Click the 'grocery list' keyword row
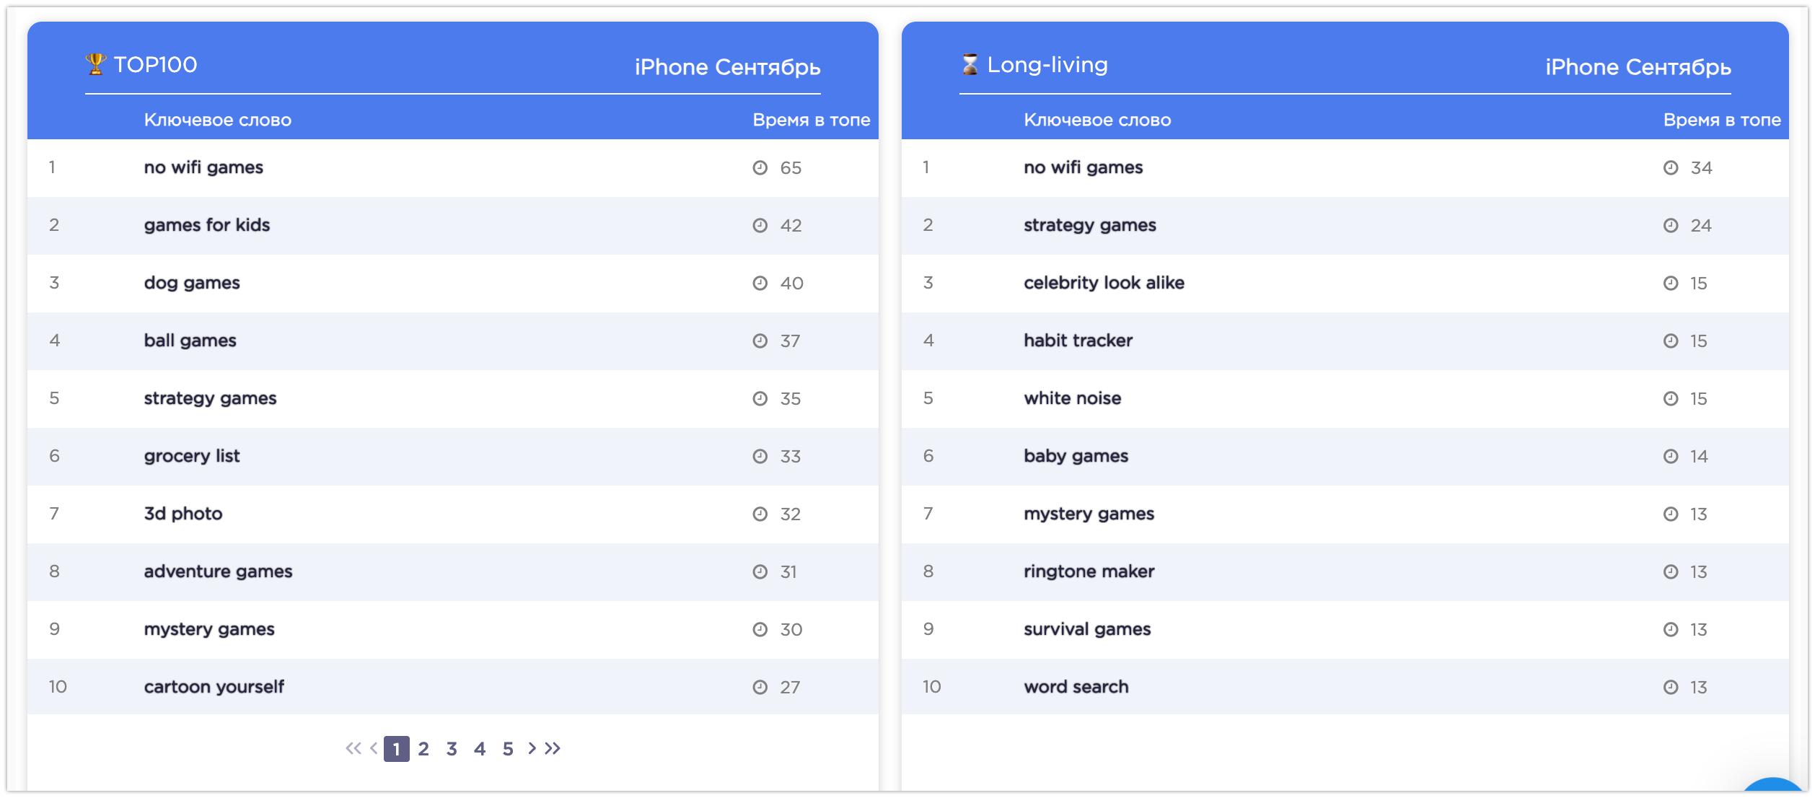The height and width of the screenshot is (798, 1815). [x=192, y=456]
